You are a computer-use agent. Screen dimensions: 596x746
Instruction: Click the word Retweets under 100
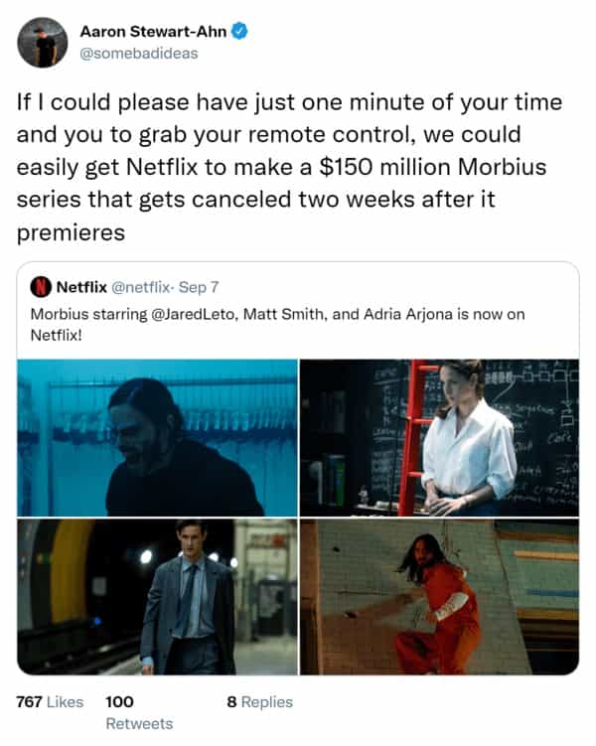139,723
